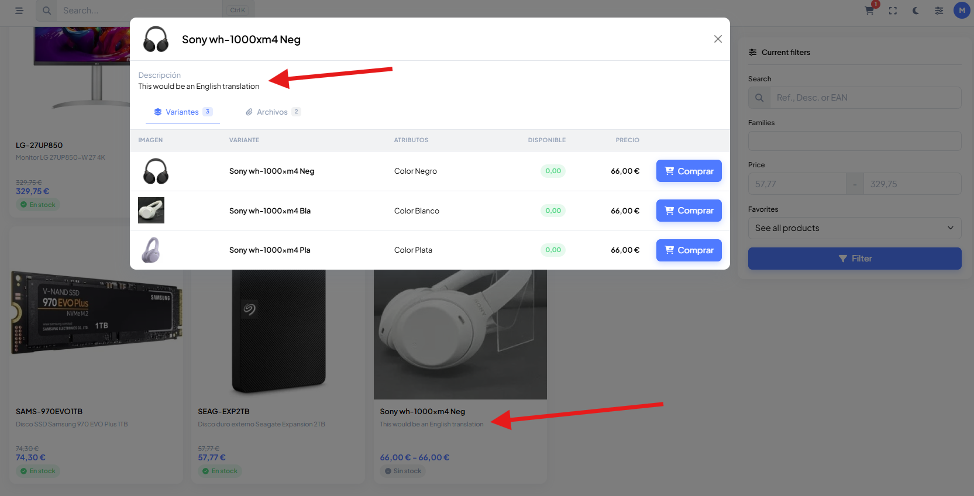This screenshot has height=496, width=974.
Task: Click the SAMS-970EVO1TB product title
Action: point(49,411)
